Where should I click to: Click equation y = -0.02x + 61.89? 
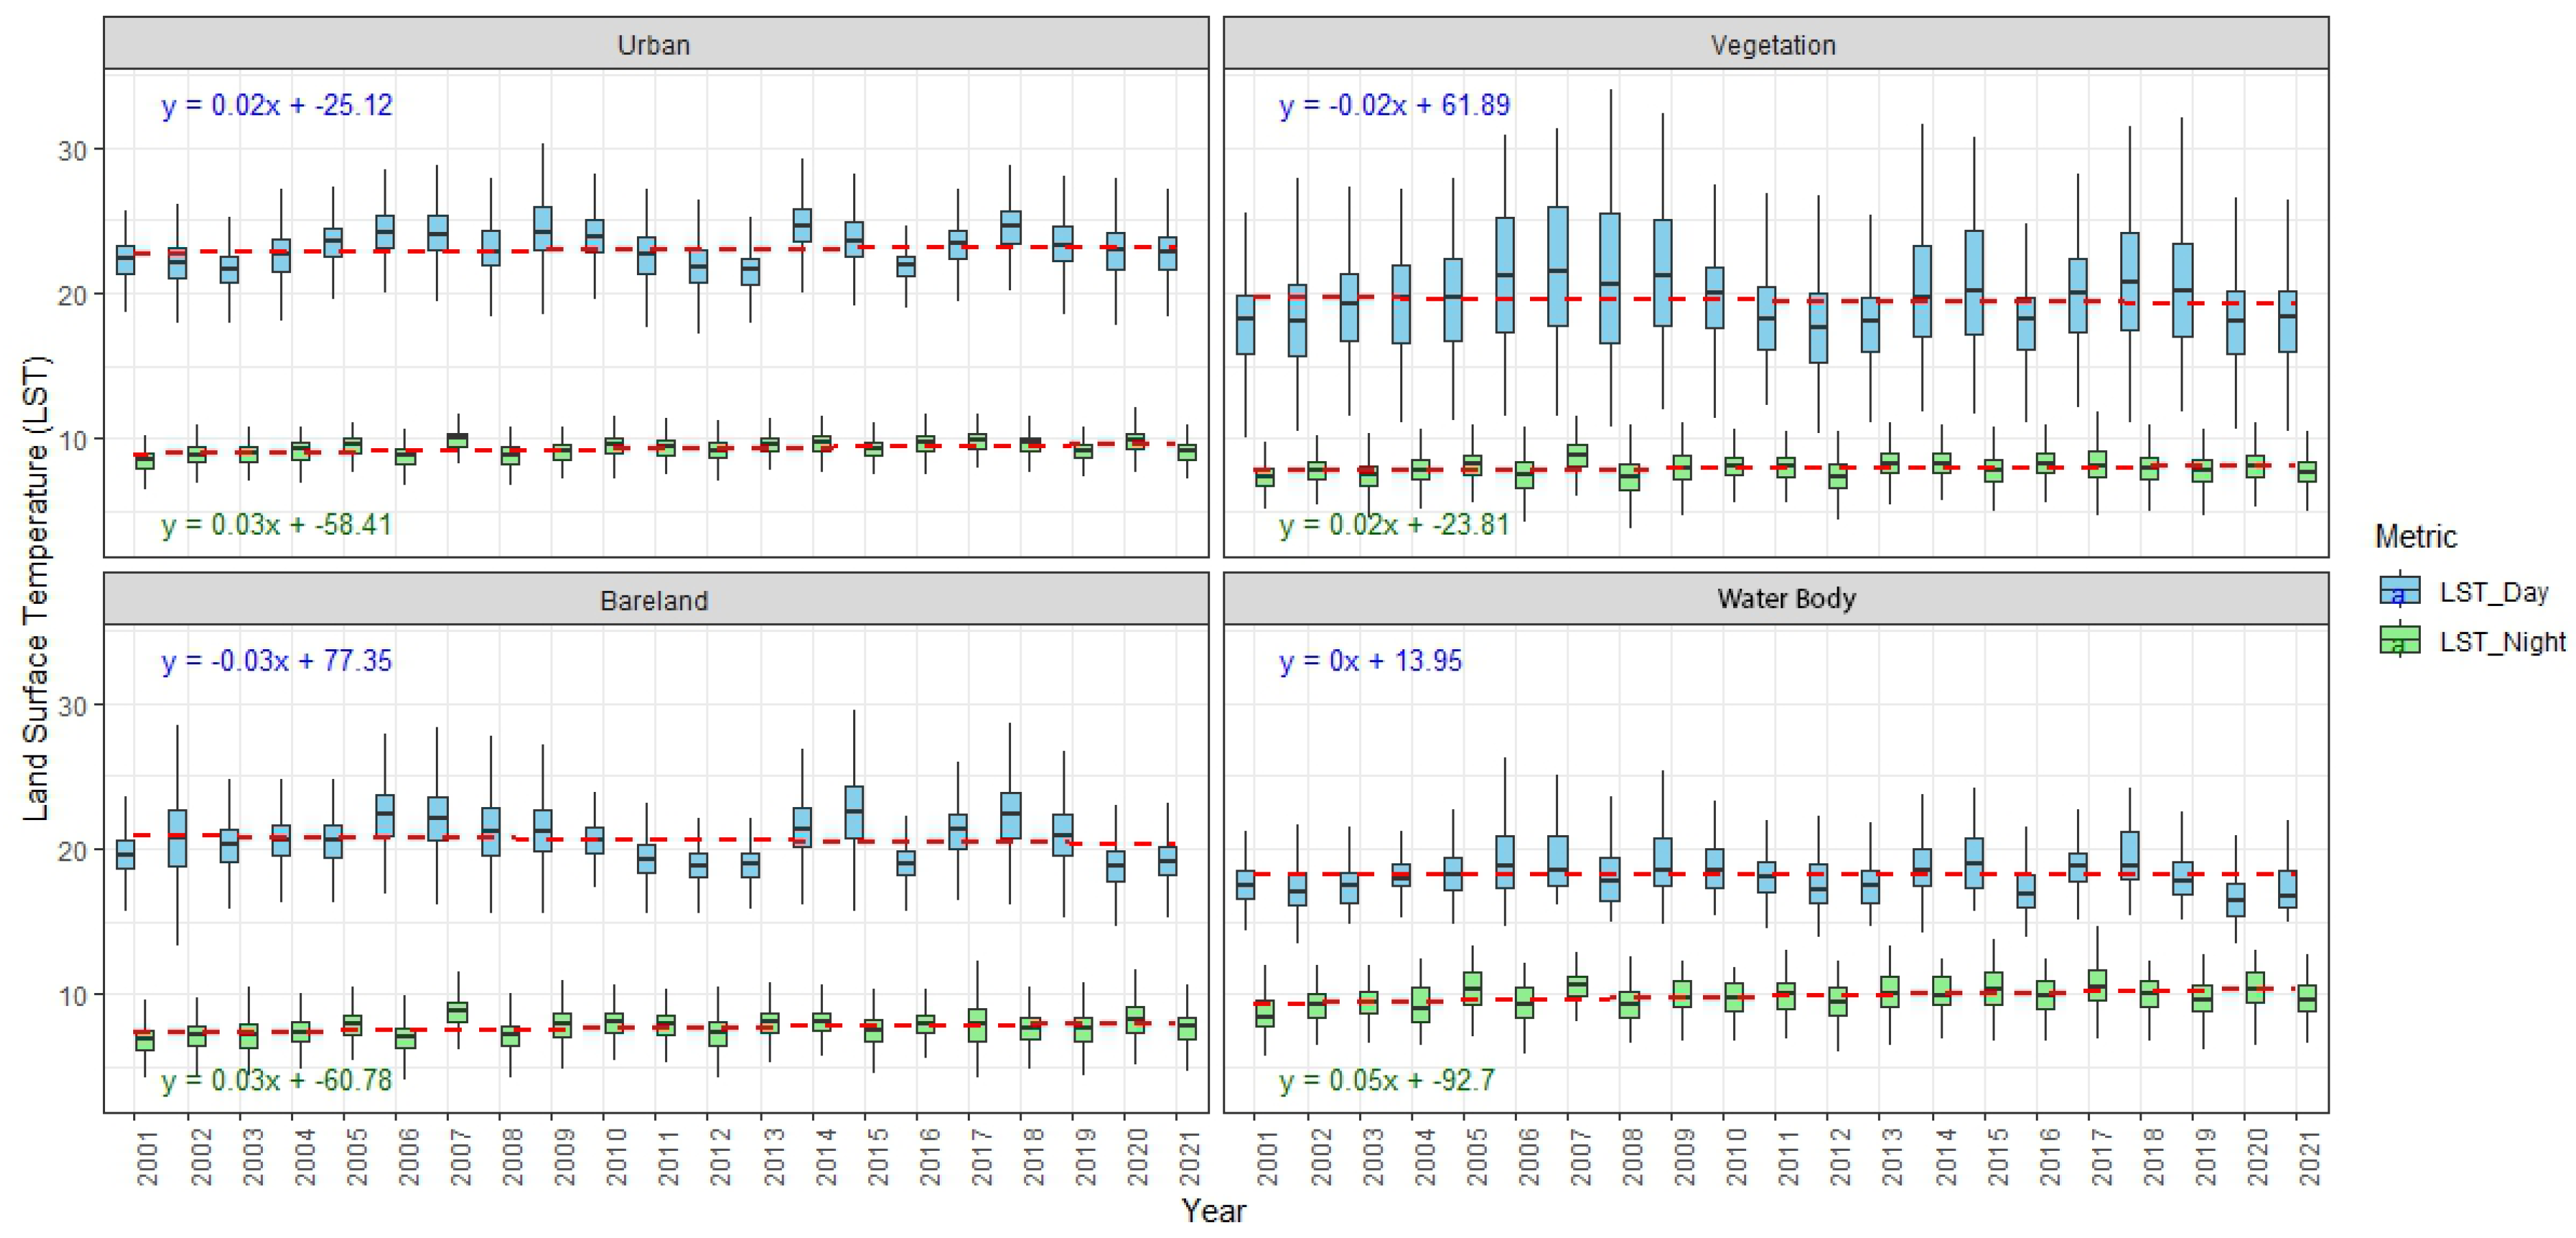point(1395,105)
